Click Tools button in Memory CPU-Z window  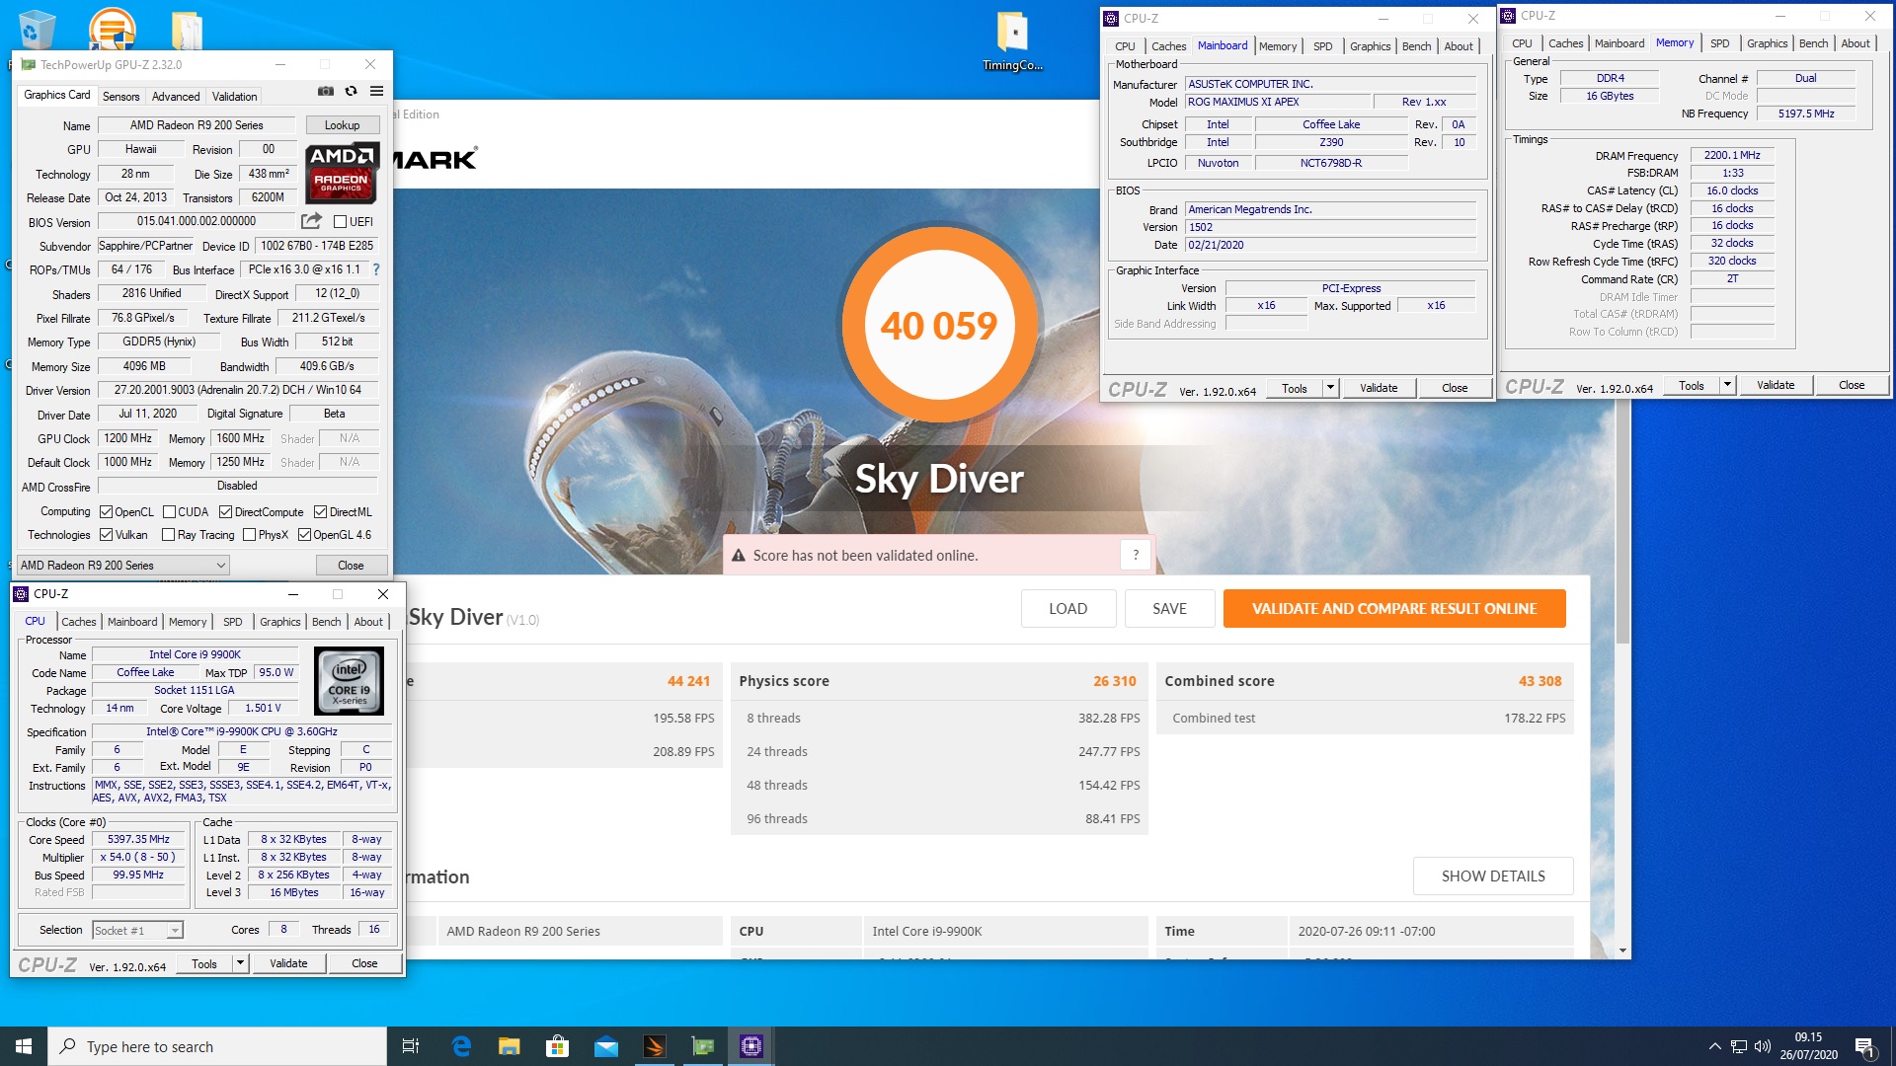1691,385
